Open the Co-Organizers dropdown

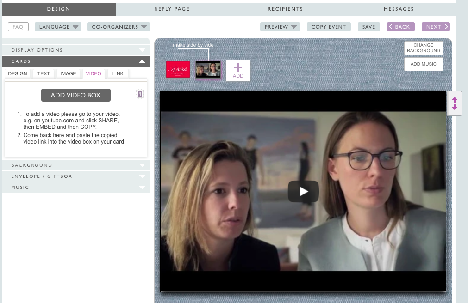pos(119,27)
